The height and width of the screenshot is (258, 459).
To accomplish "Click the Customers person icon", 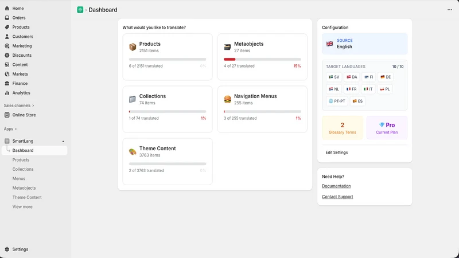I will (x=7, y=37).
